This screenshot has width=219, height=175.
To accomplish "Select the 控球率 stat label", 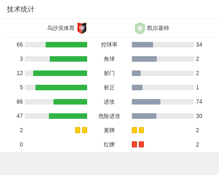I will click(x=109, y=45).
